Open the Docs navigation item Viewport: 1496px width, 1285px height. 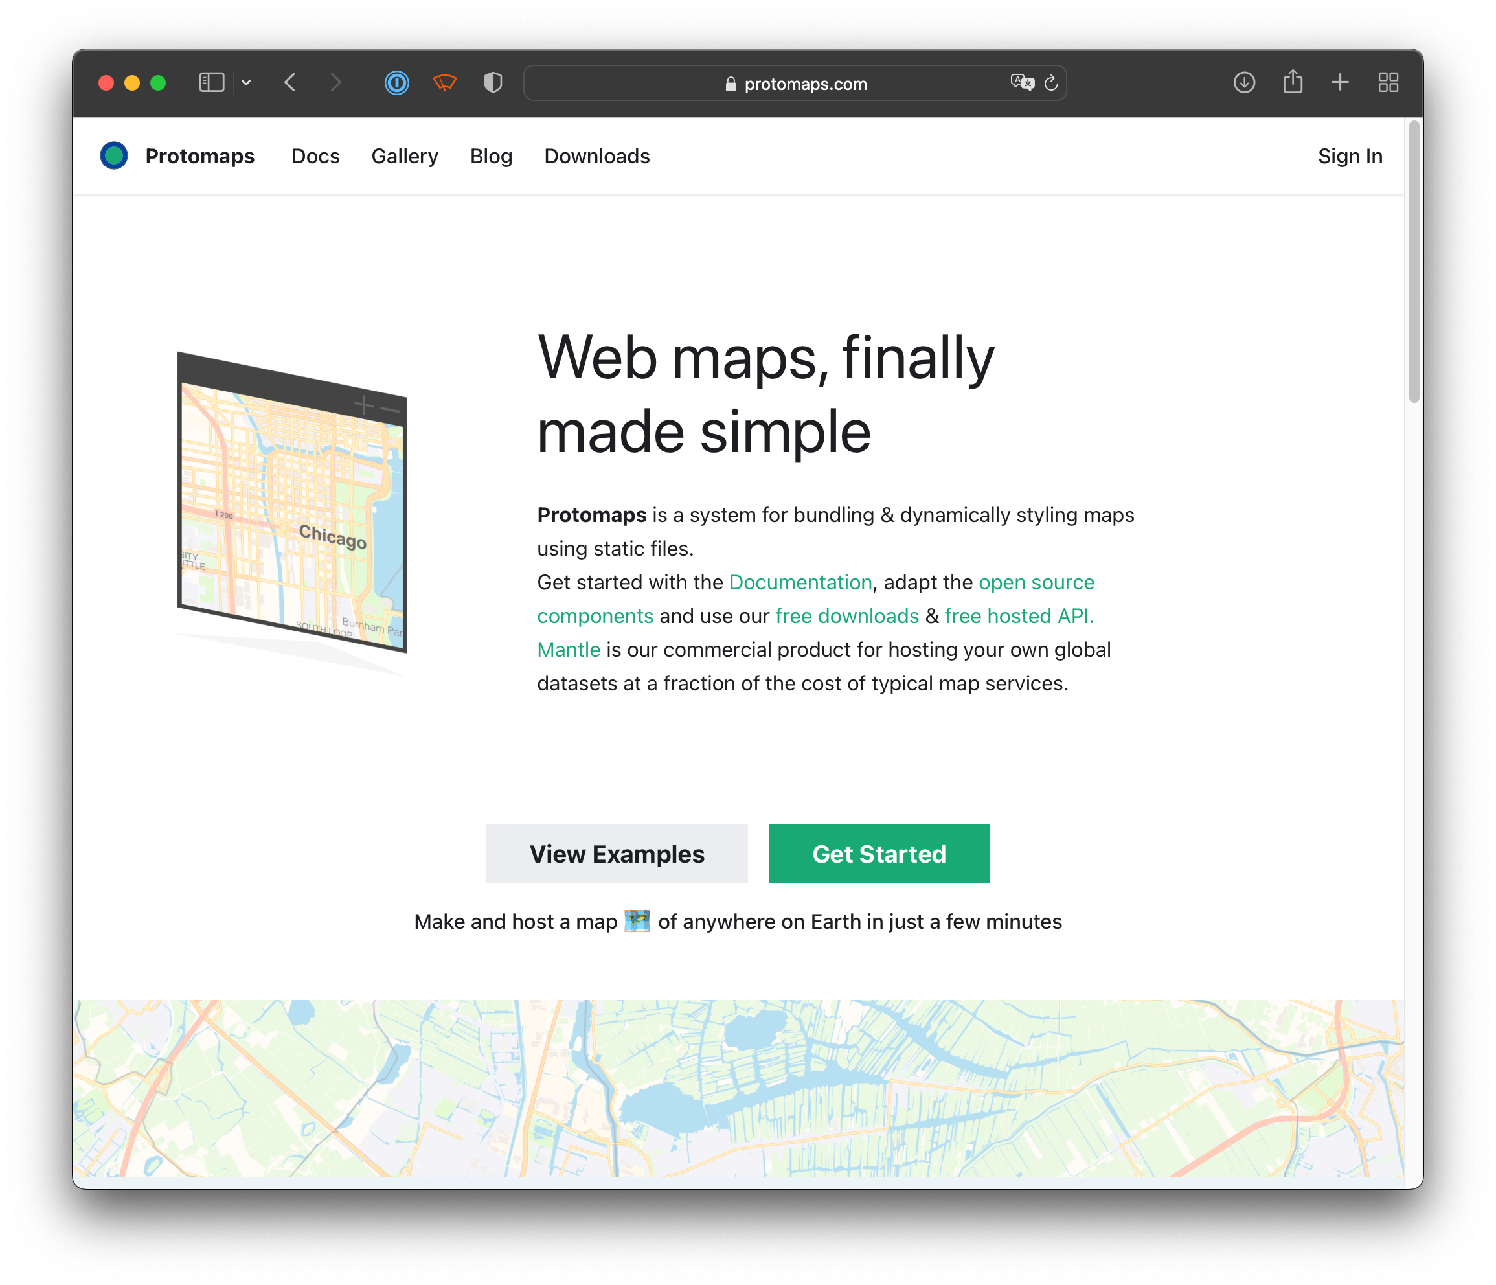tap(315, 156)
